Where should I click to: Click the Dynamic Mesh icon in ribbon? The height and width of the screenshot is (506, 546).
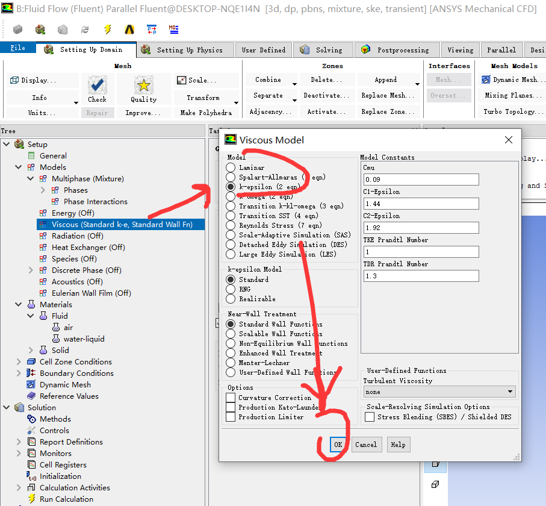pos(486,80)
